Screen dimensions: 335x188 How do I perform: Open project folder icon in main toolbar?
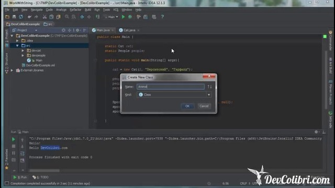[7, 17]
